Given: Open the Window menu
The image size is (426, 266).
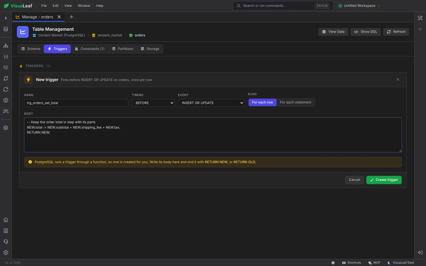Looking at the screenshot, I should [x=84, y=6].
